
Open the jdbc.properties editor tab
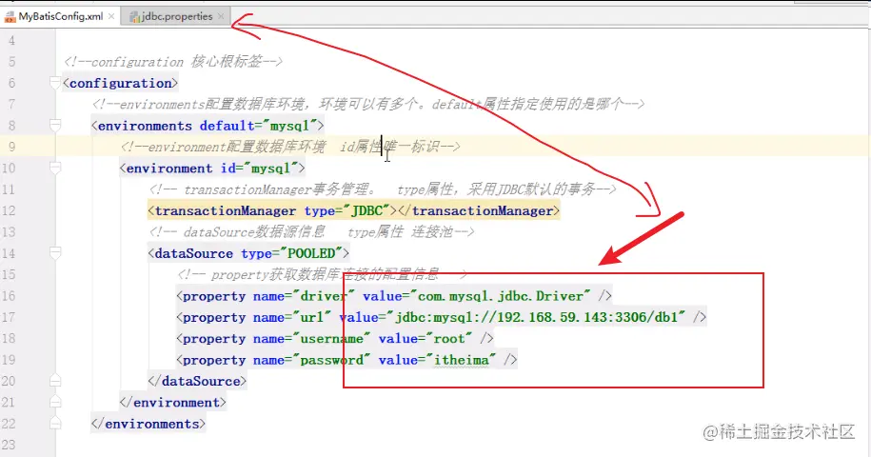point(177,16)
